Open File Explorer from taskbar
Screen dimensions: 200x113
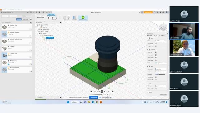point(89,102)
